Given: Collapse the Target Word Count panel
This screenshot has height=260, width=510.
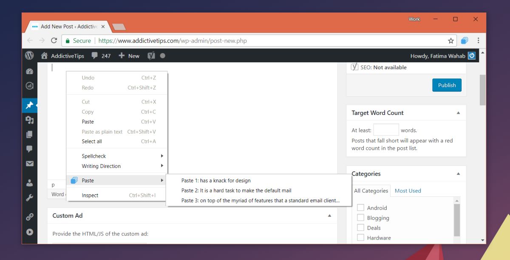Looking at the screenshot, I should [458, 113].
